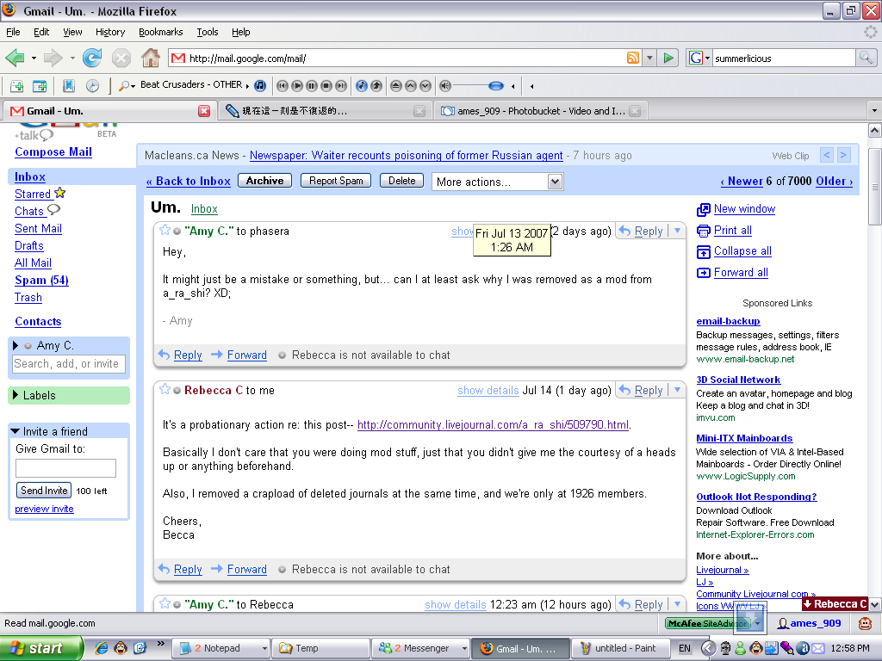The height and width of the screenshot is (661, 882).
Task: Click the New Window toolbar icon
Action: 40,86
